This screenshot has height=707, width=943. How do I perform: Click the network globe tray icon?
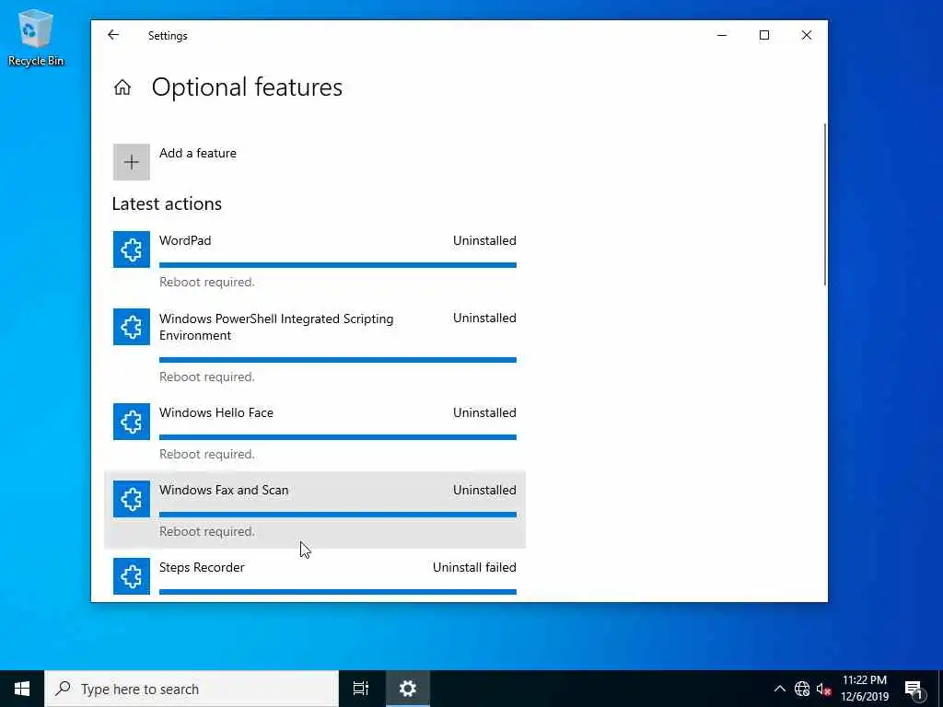click(802, 689)
